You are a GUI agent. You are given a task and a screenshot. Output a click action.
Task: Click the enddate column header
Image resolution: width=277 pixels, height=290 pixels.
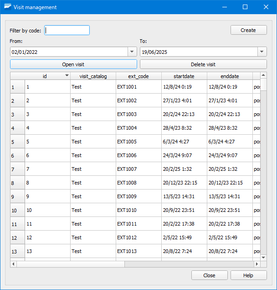(230, 76)
